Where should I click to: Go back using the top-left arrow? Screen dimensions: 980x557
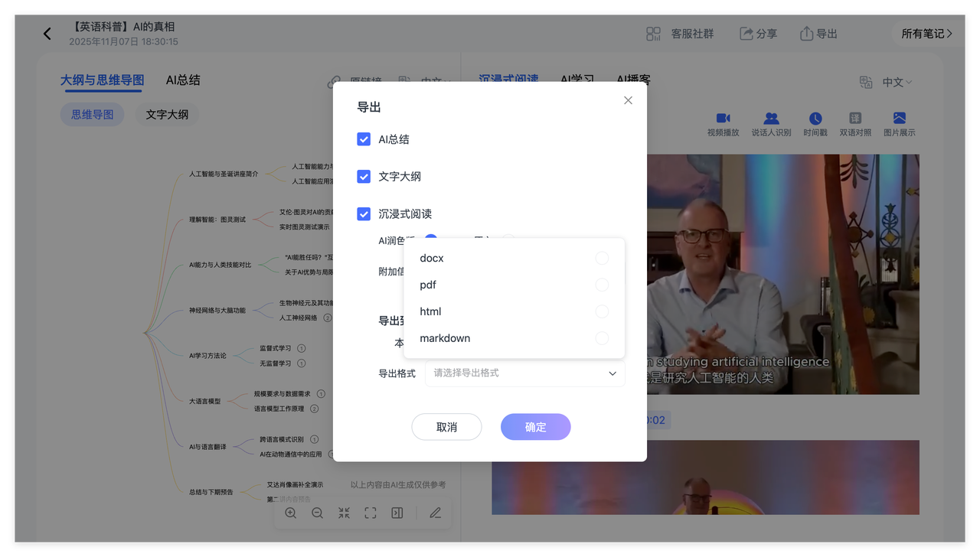[x=47, y=34]
